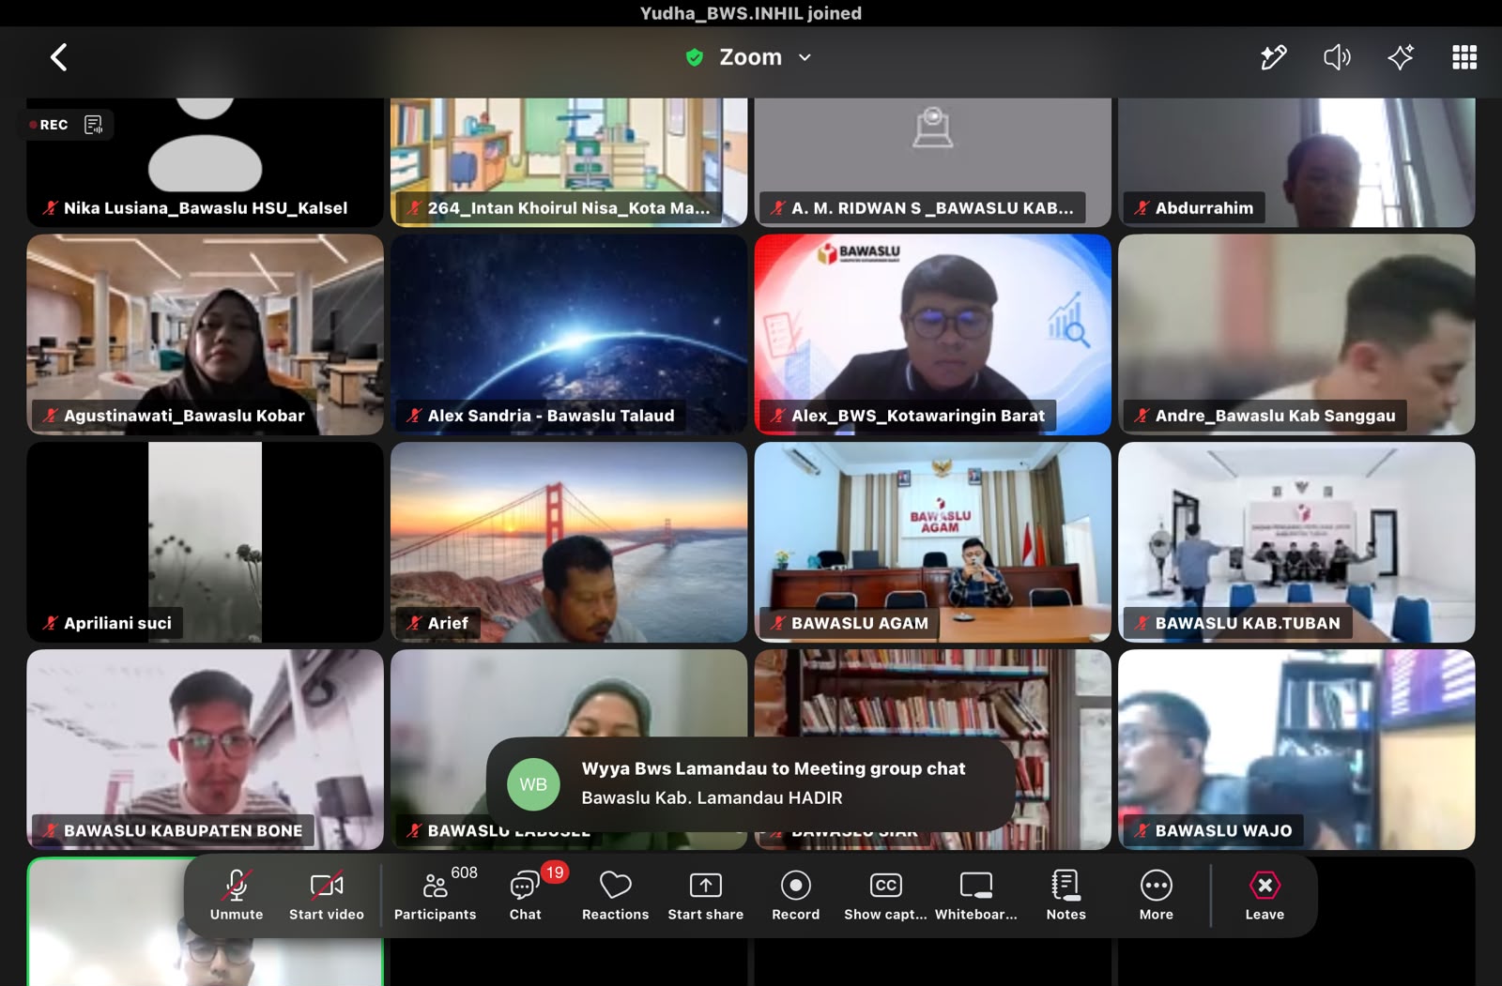
Task: Start video from the camera button
Action: tap(326, 895)
